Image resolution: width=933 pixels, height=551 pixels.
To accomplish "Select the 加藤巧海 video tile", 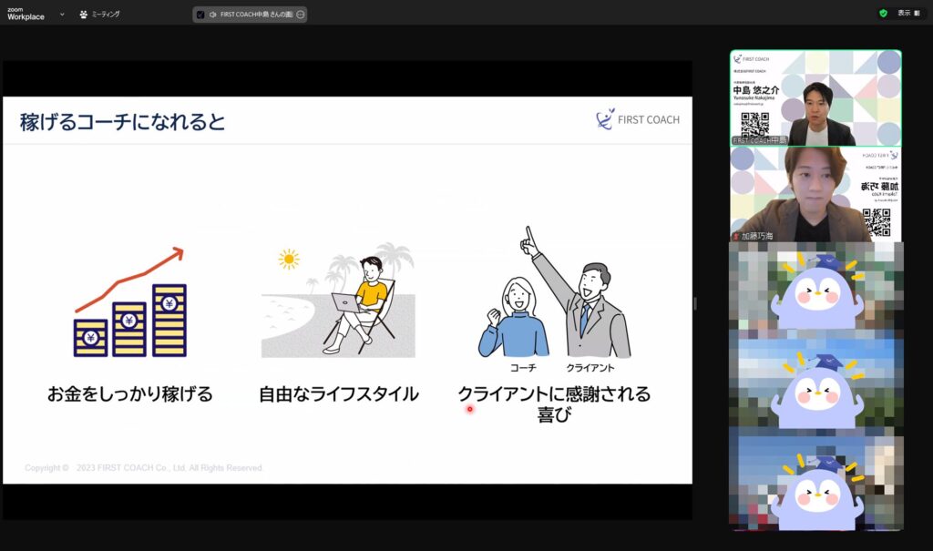I will pyautogui.click(x=815, y=194).
